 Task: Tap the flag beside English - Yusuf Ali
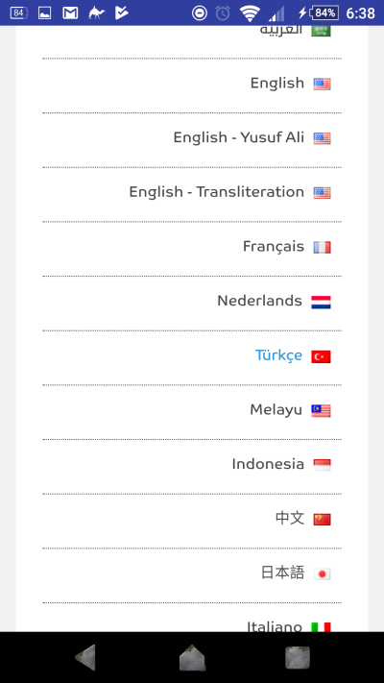pyautogui.click(x=322, y=138)
